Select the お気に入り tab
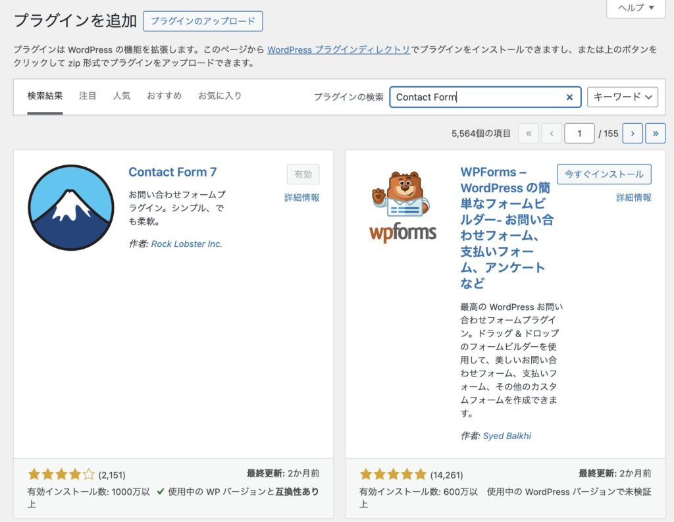 [x=220, y=96]
